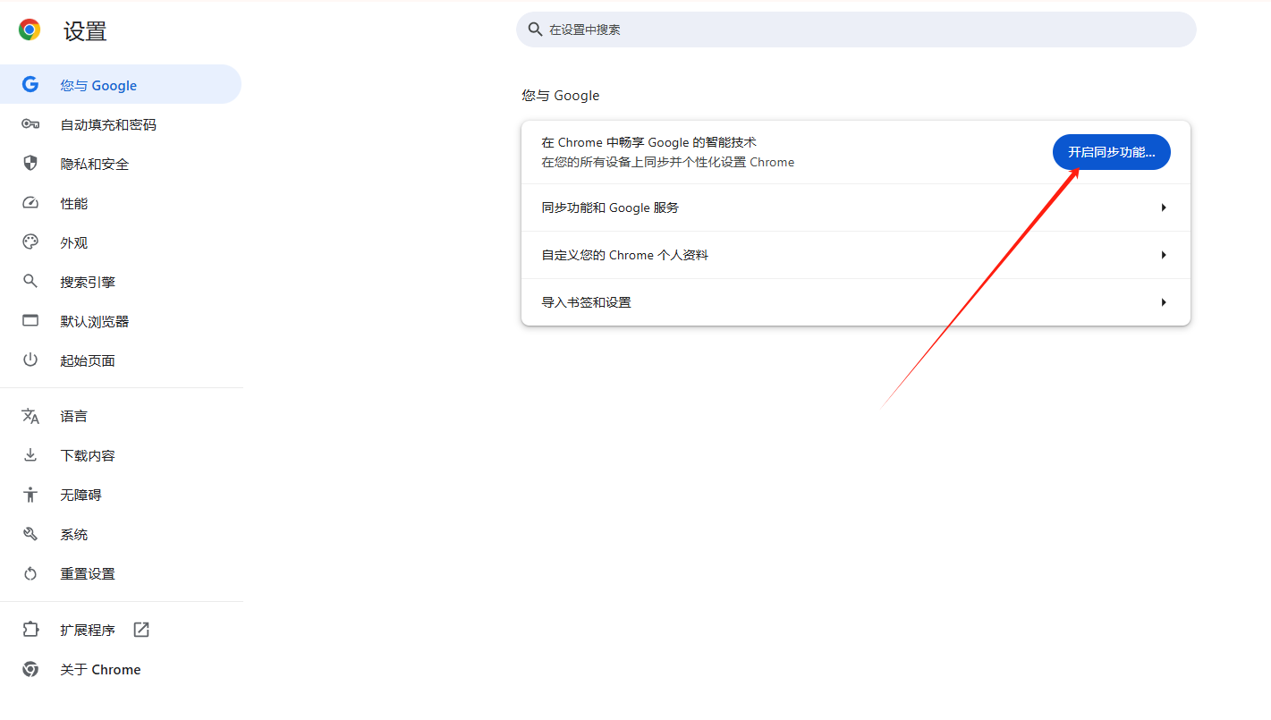Click the wrench icon for 系统
The width and height of the screenshot is (1271, 720).
click(30, 534)
